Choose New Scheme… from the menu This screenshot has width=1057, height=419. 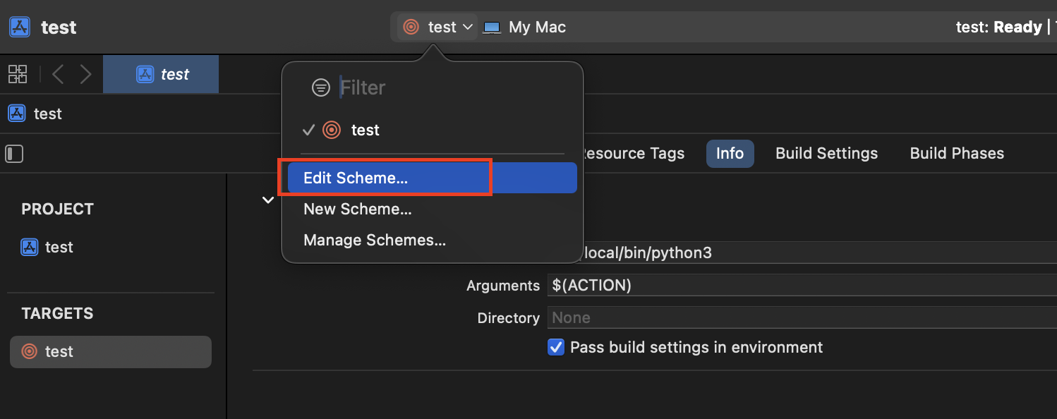(358, 209)
